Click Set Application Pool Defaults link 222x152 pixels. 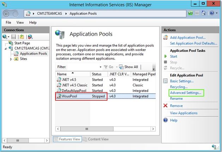(193, 43)
